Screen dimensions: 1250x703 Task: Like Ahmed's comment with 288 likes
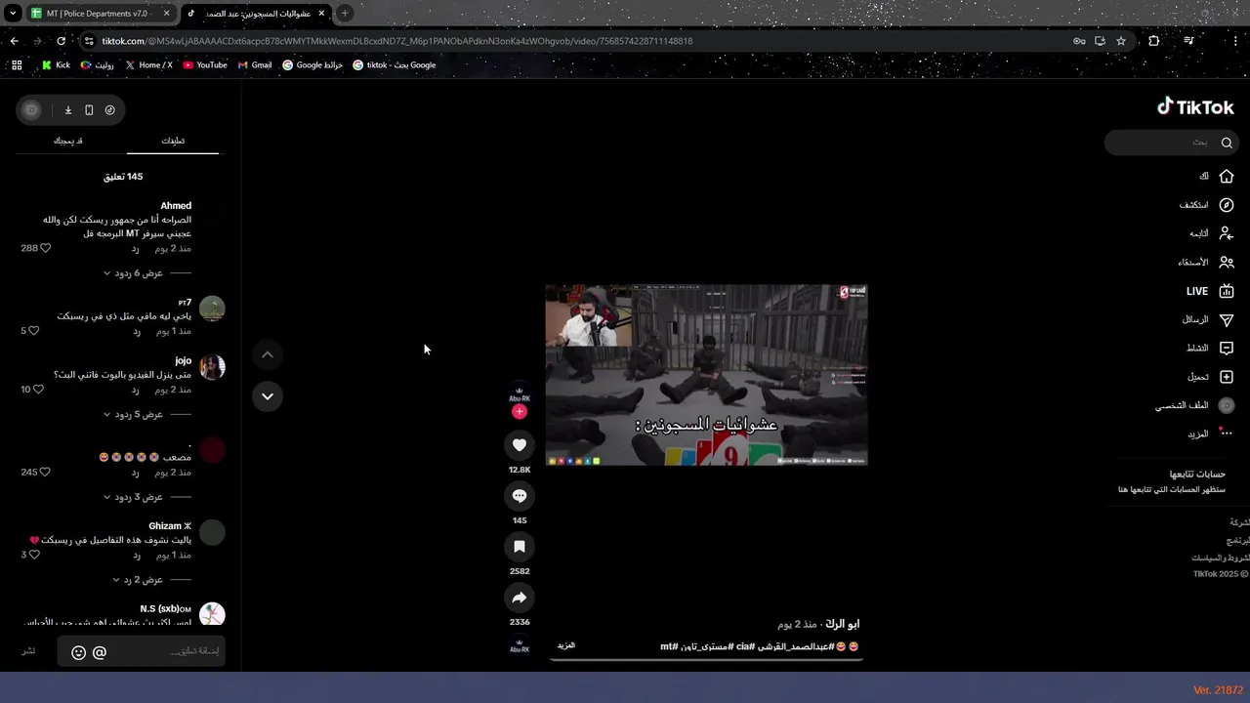click(x=45, y=248)
